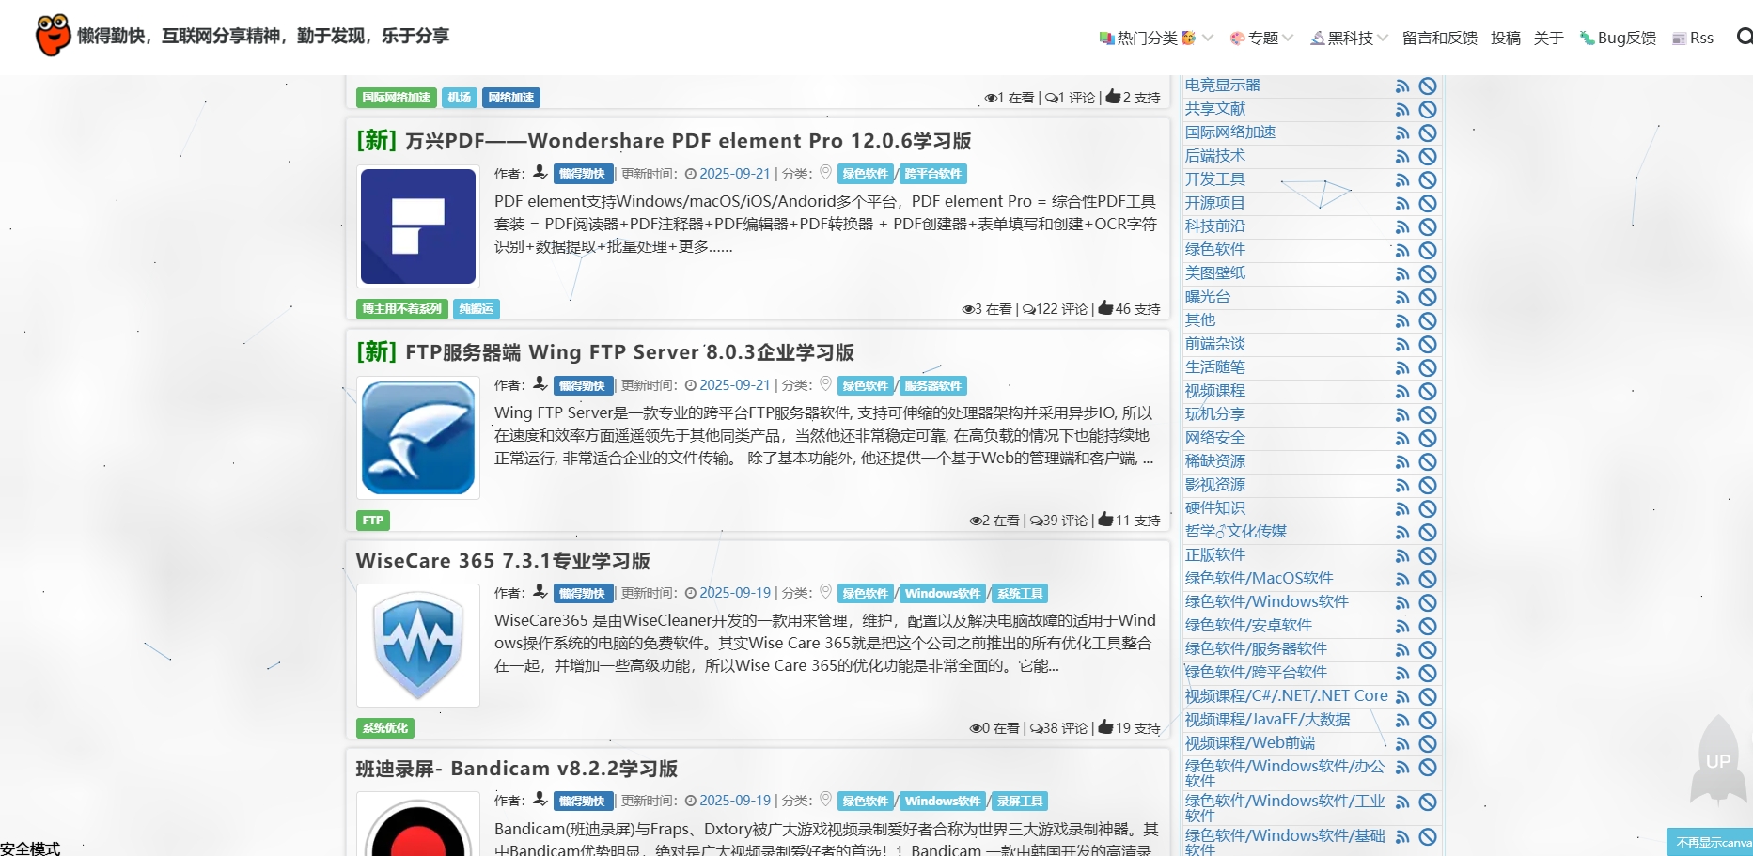This screenshot has width=1753, height=856.
Task: Expand the 专题 dropdown
Action: (1260, 39)
